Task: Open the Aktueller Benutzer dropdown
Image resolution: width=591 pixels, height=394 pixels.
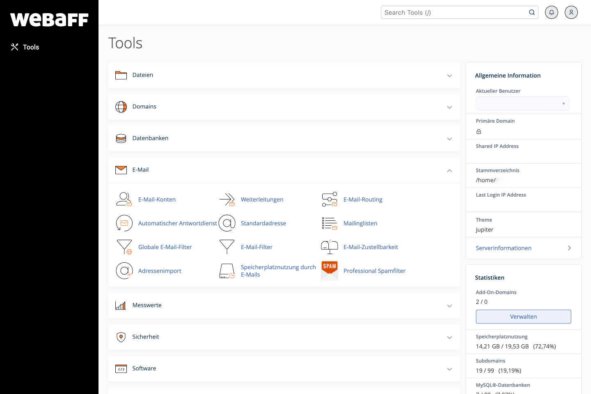Action: 522,103
